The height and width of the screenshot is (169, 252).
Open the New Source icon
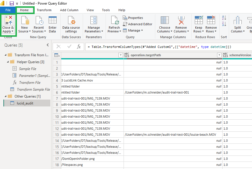coord(25,20)
